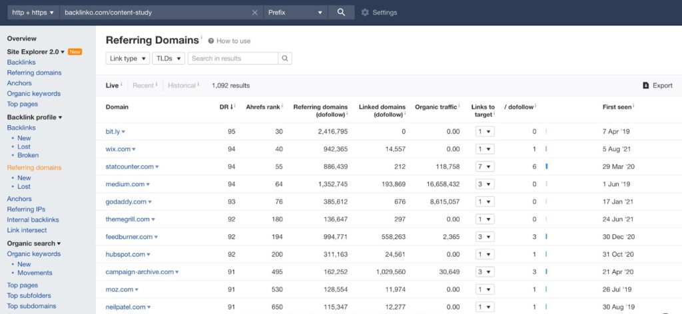The image size is (682, 314).
Task: Click the info icon next to Links to target header
Action: (x=495, y=113)
